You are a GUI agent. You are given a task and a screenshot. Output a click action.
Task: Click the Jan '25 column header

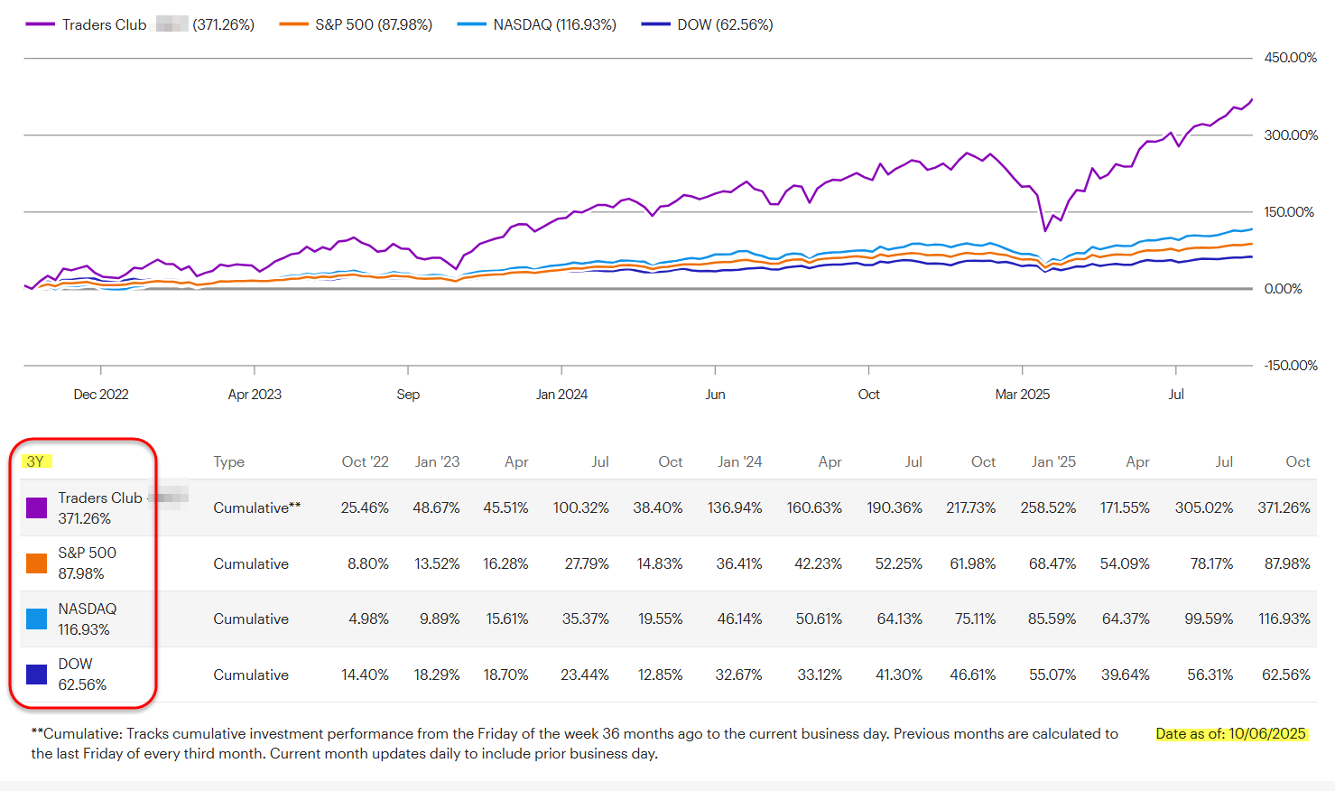pos(1053,462)
